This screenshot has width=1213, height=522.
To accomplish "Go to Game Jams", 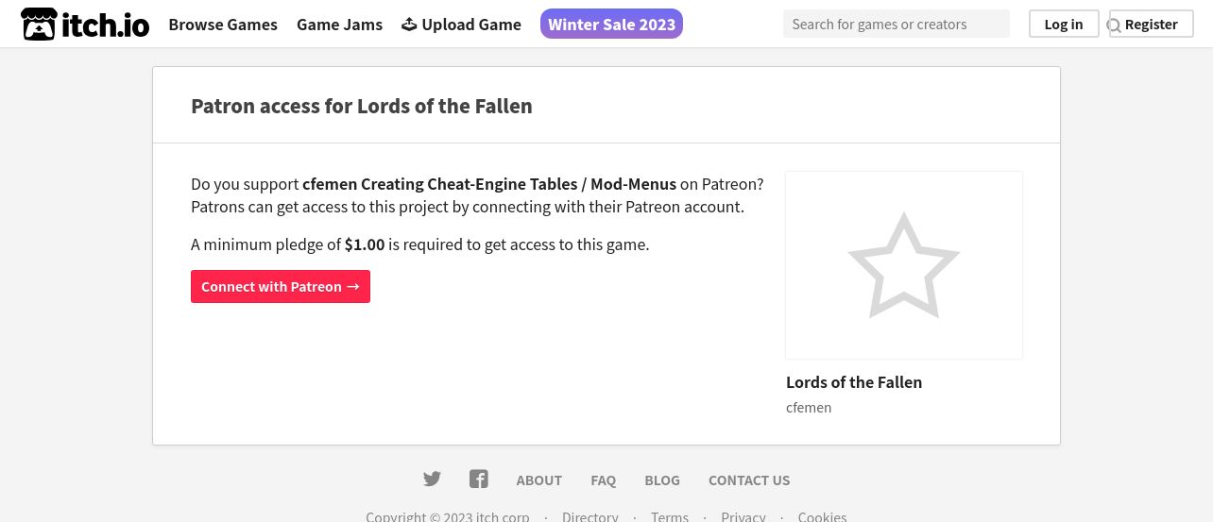I will (x=339, y=25).
